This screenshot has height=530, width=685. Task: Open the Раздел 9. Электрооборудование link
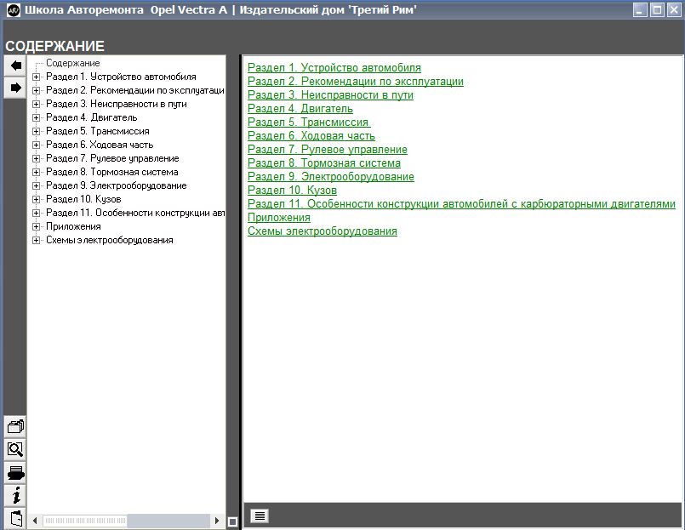330,177
